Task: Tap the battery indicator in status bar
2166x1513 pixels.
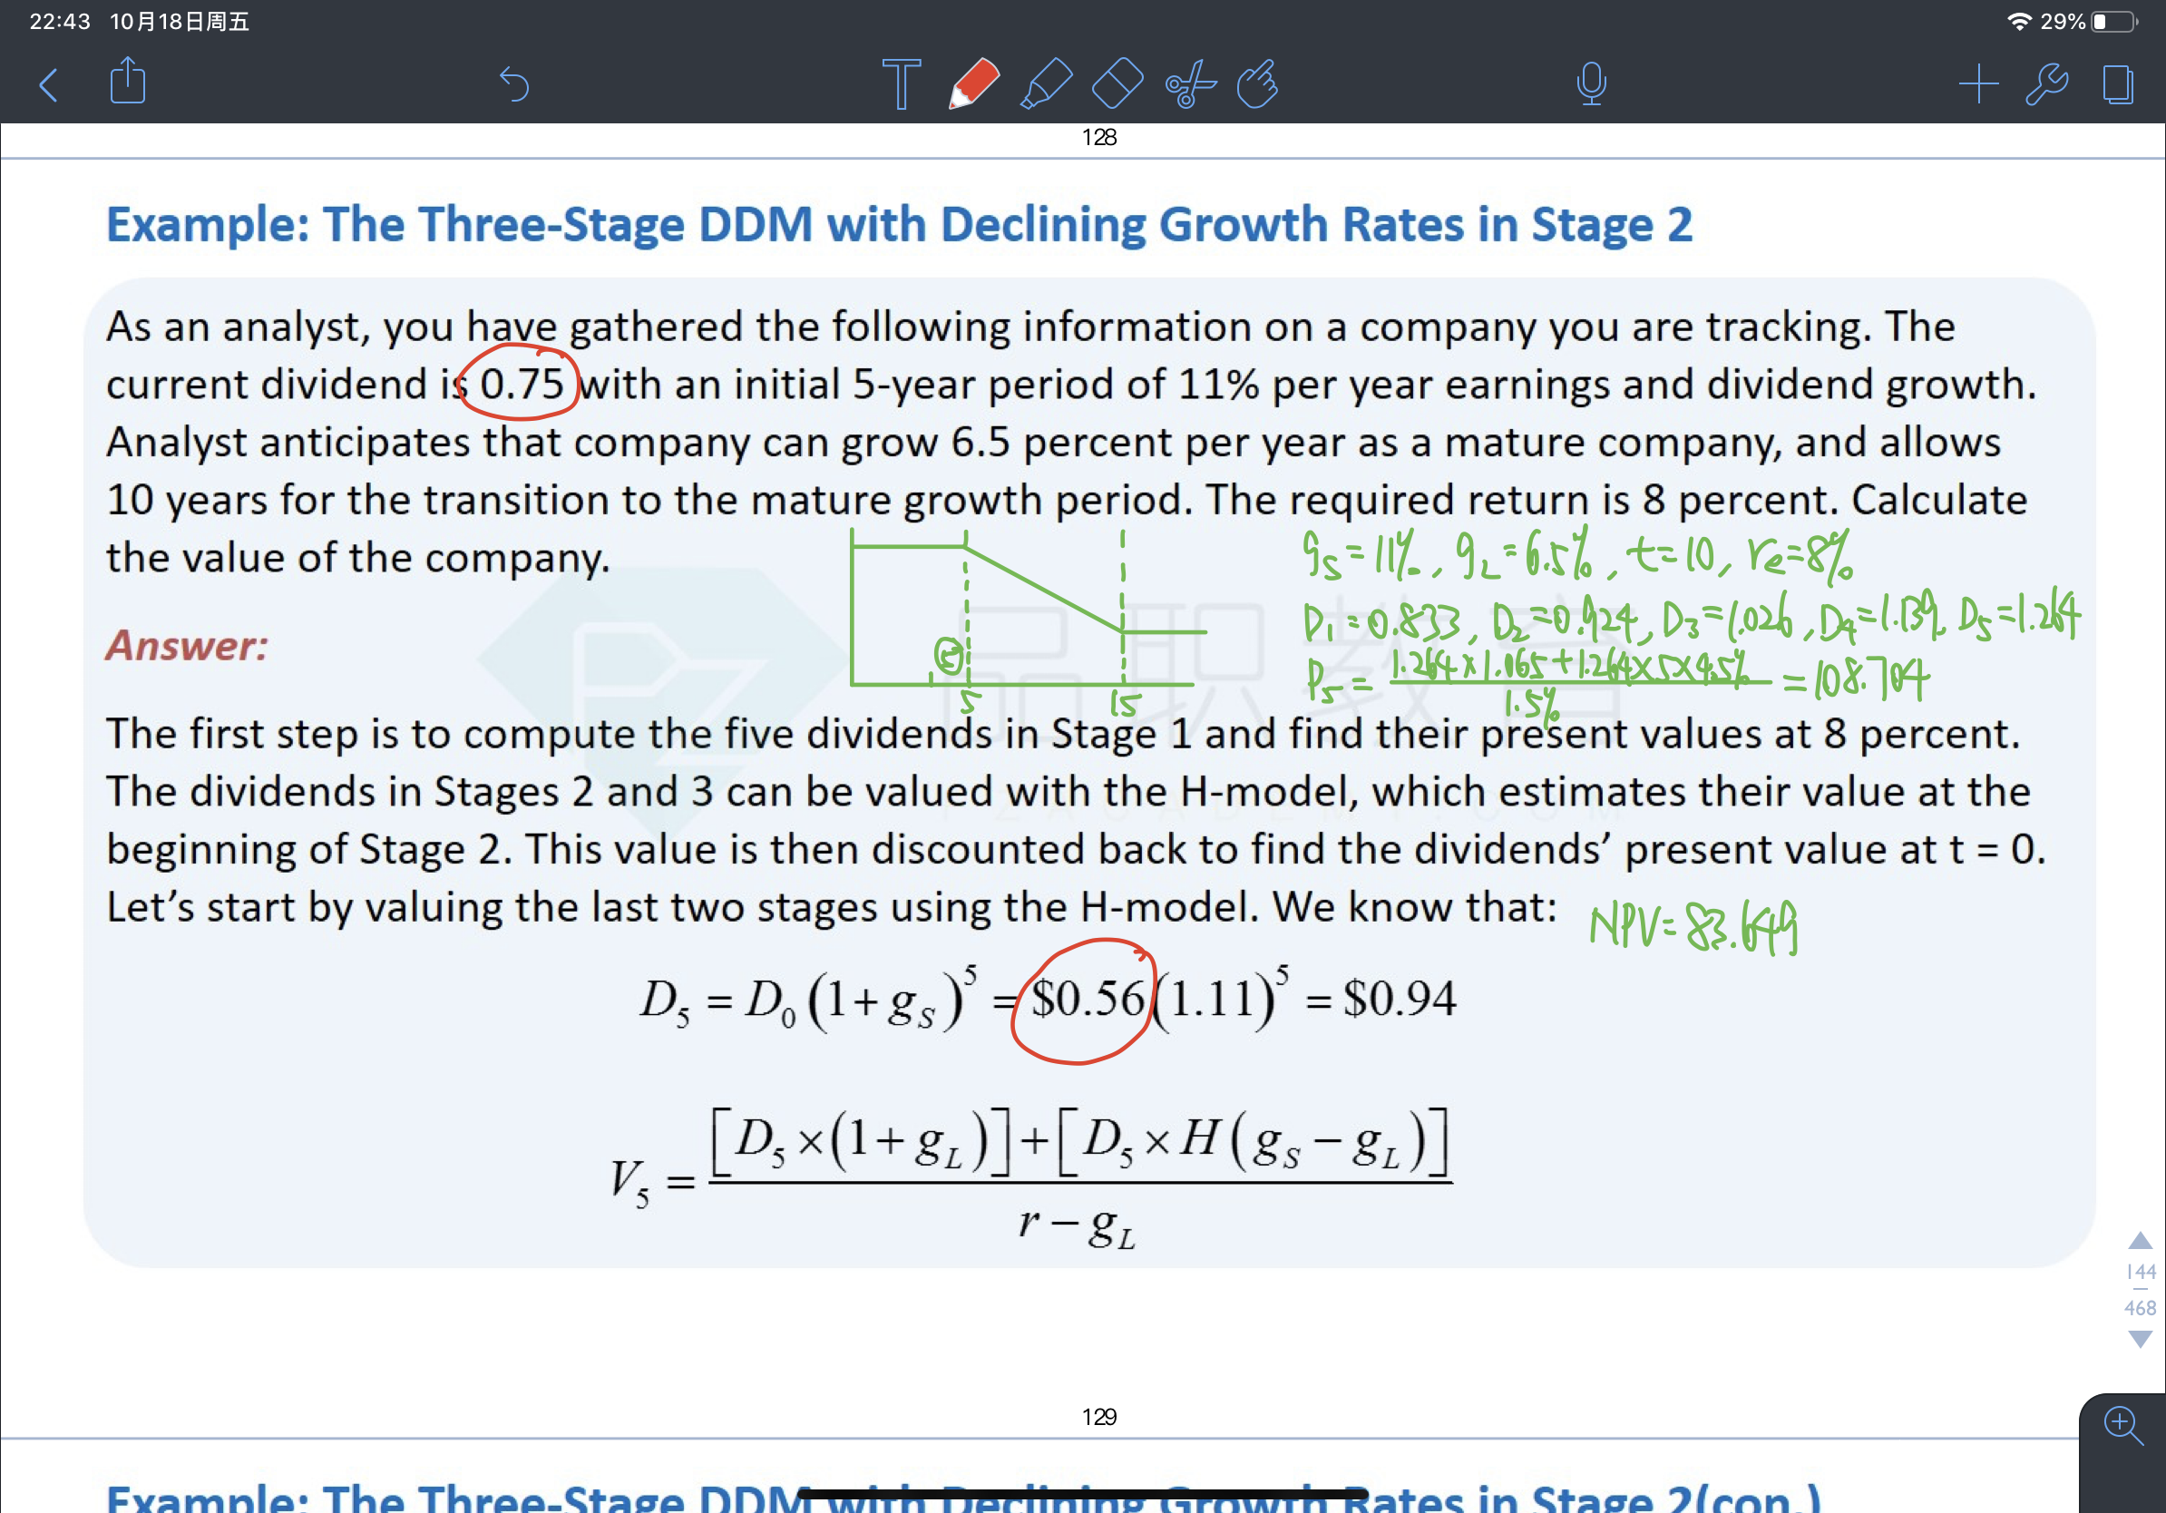Action: point(2114,22)
